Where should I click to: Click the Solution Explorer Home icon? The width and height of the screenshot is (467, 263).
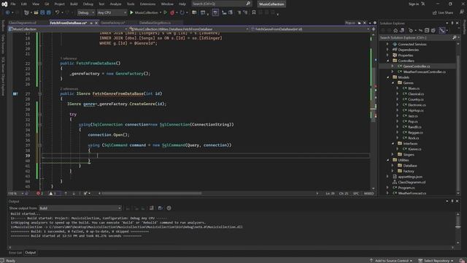(395, 31)
